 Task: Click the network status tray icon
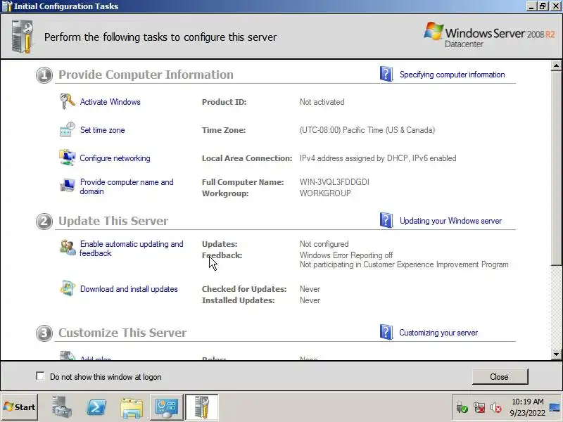click(x=479, y=407)
